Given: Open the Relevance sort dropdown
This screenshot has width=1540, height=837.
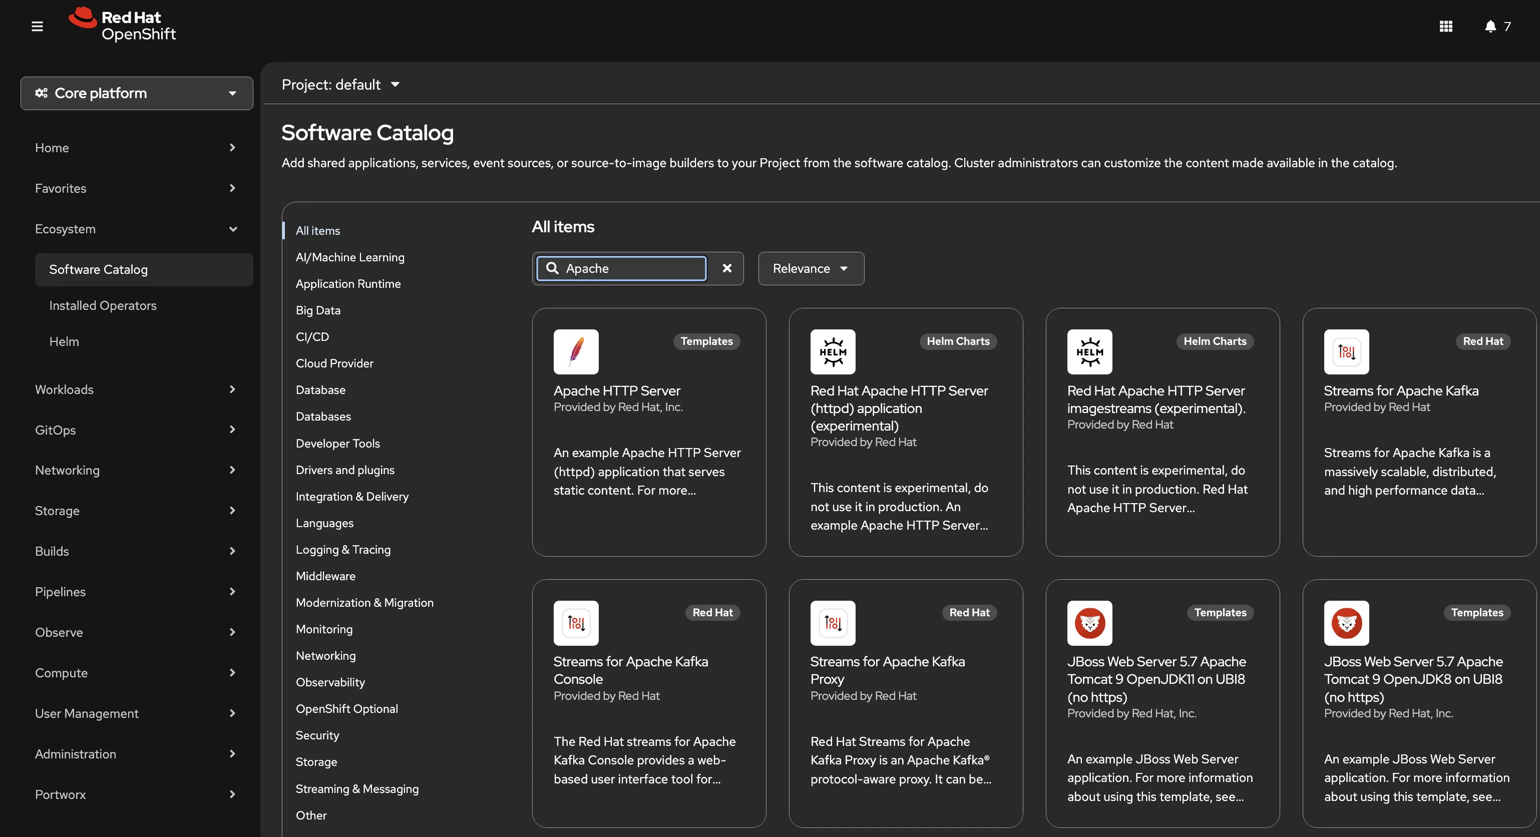Looking at the screenshot, I should click(810, 268).
